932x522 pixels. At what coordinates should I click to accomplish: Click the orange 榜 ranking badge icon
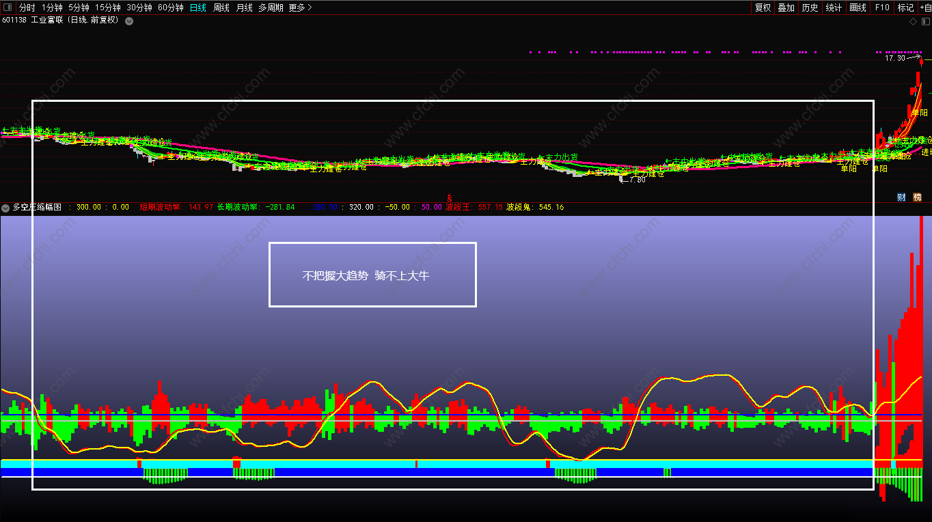(917, 197)
